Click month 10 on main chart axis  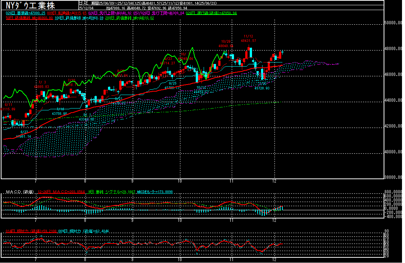(x=180, y=181)
